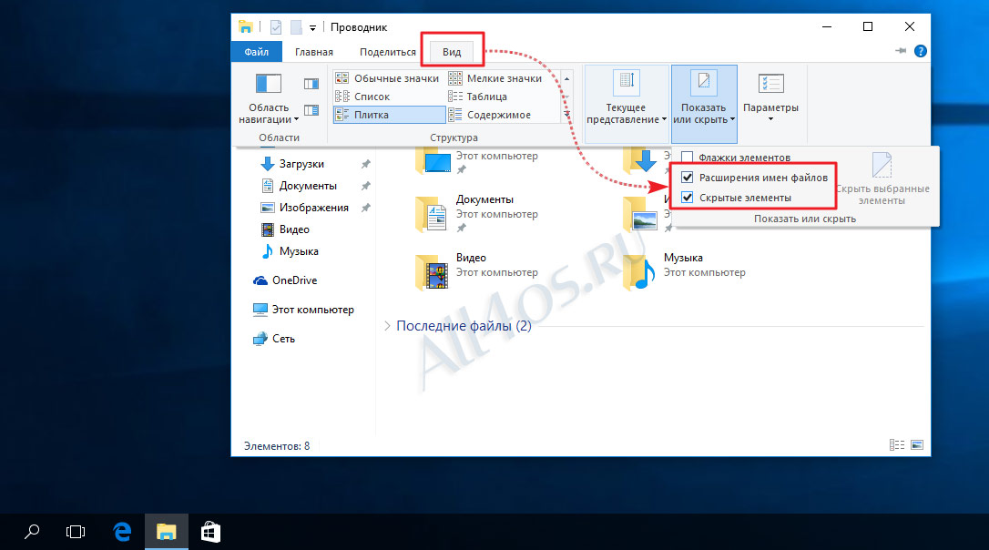989x550 pixels.
Task: Open Видео in navigation pane
Action: click(x=294, y=229)
